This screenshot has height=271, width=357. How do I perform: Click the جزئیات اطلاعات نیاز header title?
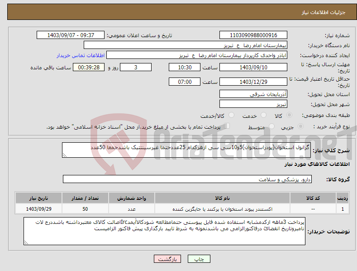coord(324,12)
